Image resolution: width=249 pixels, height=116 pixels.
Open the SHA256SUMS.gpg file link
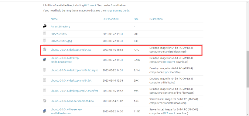[x=61, y=41]
